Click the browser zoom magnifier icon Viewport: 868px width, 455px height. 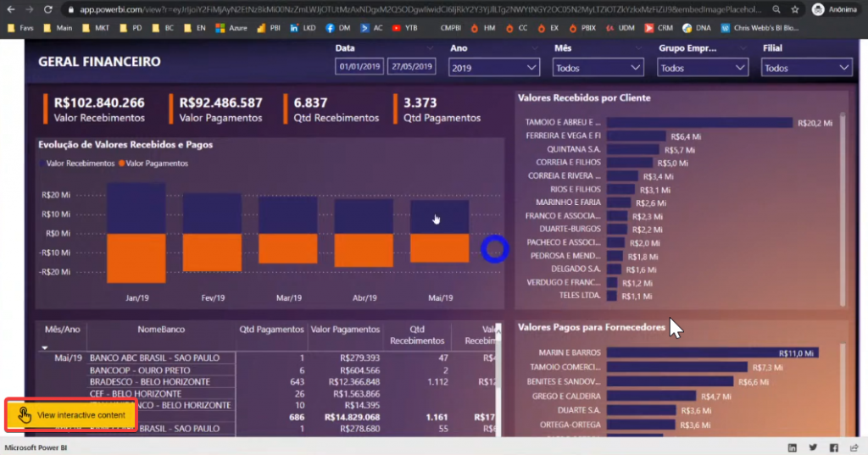775,9
